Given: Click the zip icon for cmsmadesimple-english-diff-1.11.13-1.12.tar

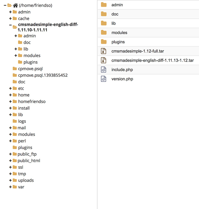Looking at the screenshot, I should (103, 60).
